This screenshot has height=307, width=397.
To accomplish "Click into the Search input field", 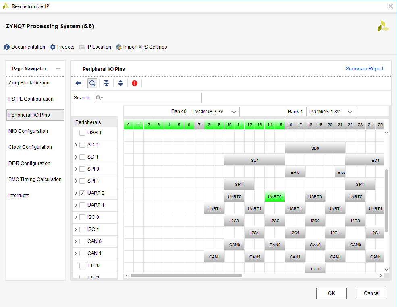I will 148,98.
